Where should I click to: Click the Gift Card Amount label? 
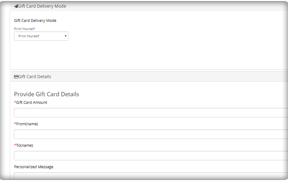(32, 103)
